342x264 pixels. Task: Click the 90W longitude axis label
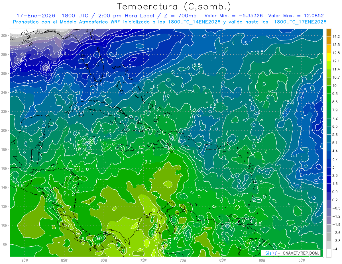[25, 260]
